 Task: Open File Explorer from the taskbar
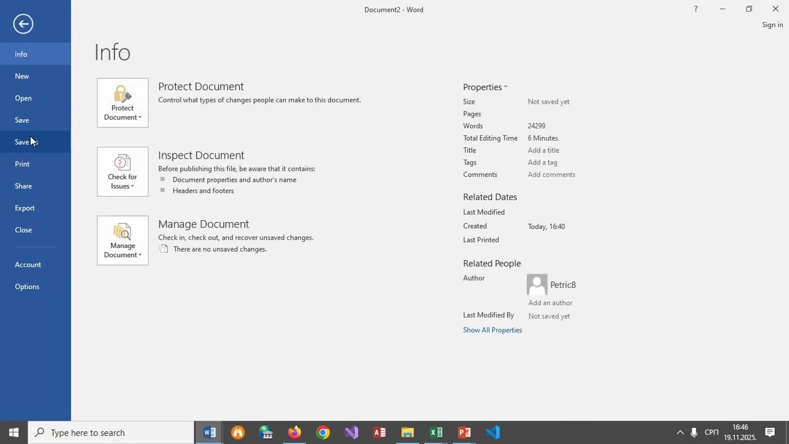click(408, 432)
